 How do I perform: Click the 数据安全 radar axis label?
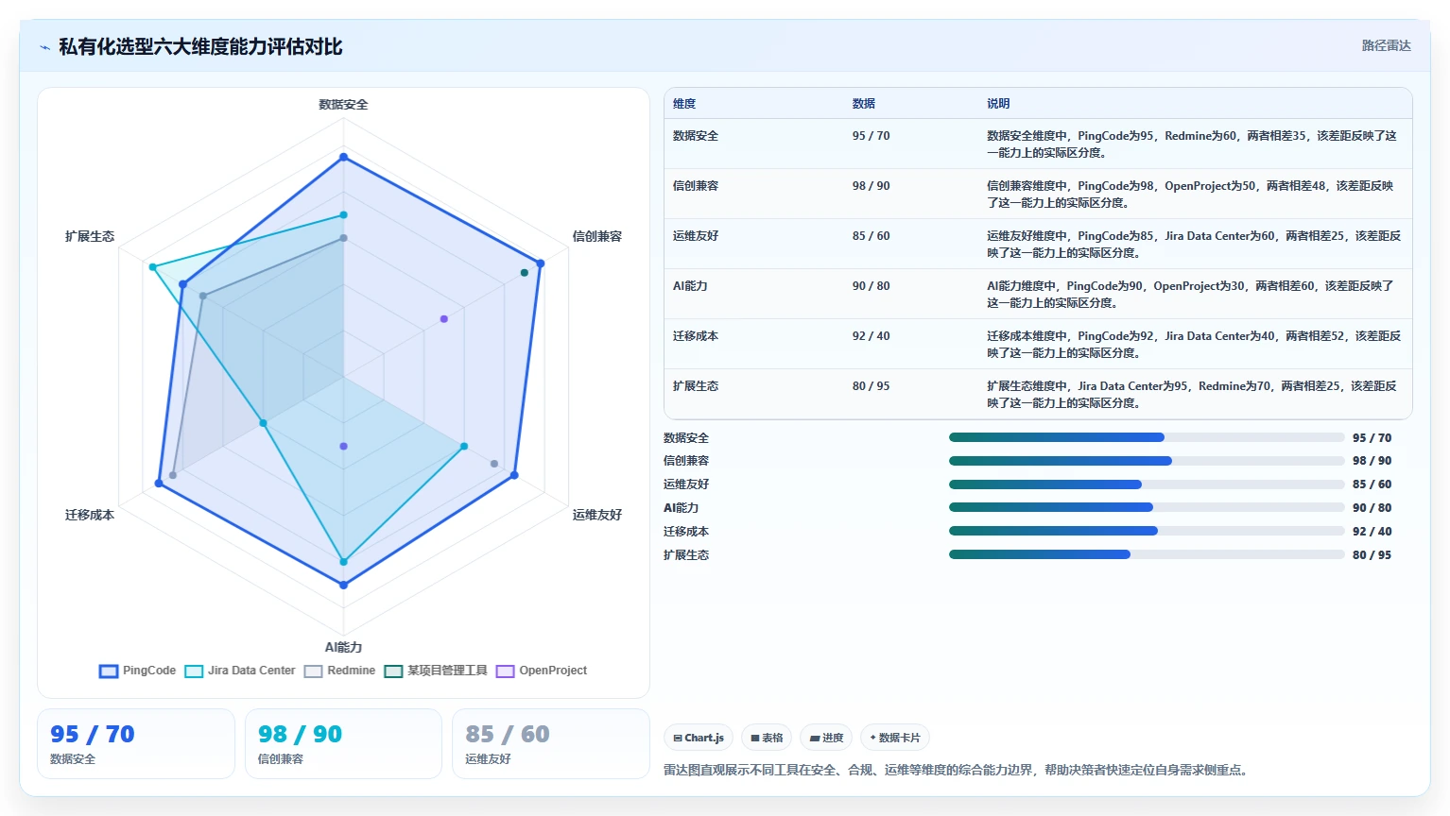point(343,105)
